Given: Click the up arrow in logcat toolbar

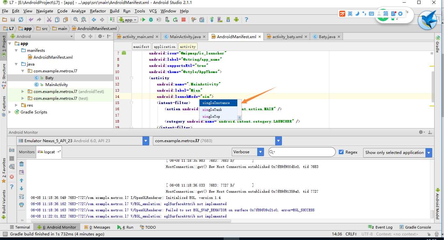Looking at the screenshot, I should [22, 180].
